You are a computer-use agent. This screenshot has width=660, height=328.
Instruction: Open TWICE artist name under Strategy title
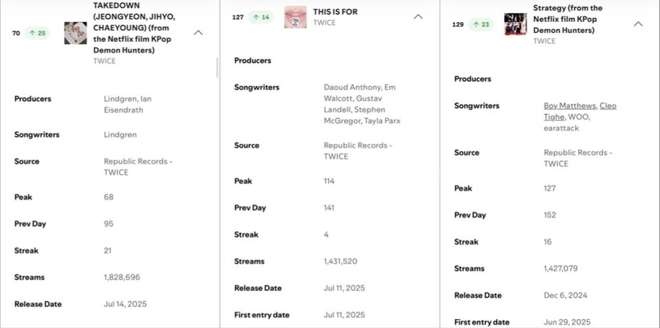pos(544,41)
